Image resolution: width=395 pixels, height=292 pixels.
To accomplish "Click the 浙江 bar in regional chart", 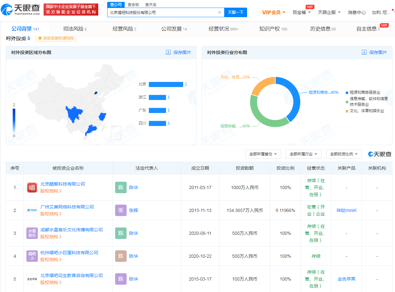I will click(x=157, y=97).
